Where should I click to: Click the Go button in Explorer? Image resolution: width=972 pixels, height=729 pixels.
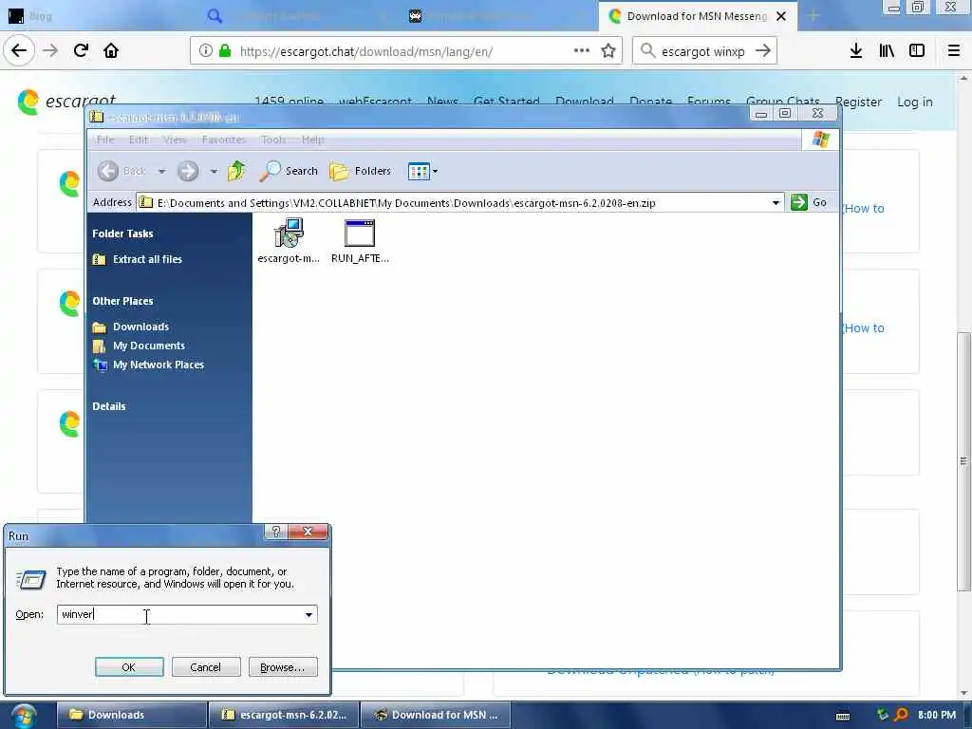[x=809, y=202]
